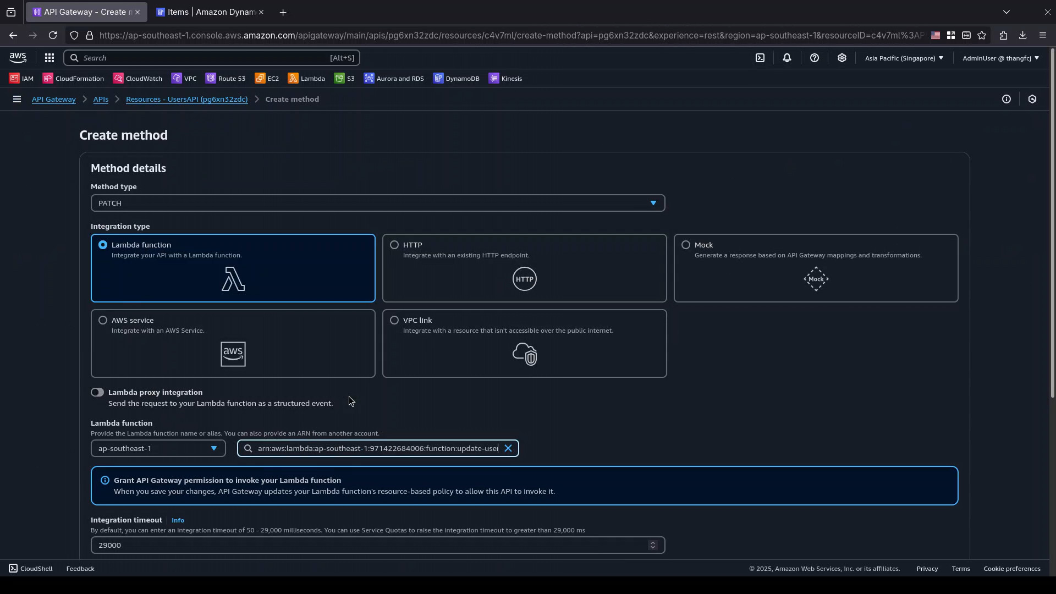The image size is (1056, 594).
Task: Open the browser application menu
Action: point(1043,35)
